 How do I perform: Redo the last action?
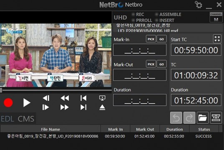tap(189, 118)
